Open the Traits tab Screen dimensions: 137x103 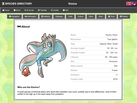click(x=70, y=17)
